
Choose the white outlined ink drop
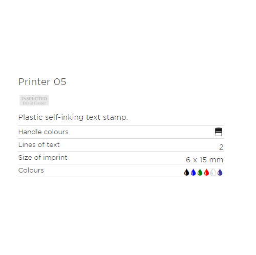pyautogui.click(x=213, y=172)
